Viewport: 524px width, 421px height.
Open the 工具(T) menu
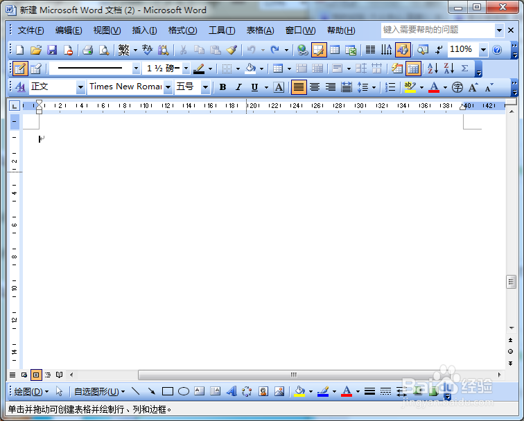(222, 30)
